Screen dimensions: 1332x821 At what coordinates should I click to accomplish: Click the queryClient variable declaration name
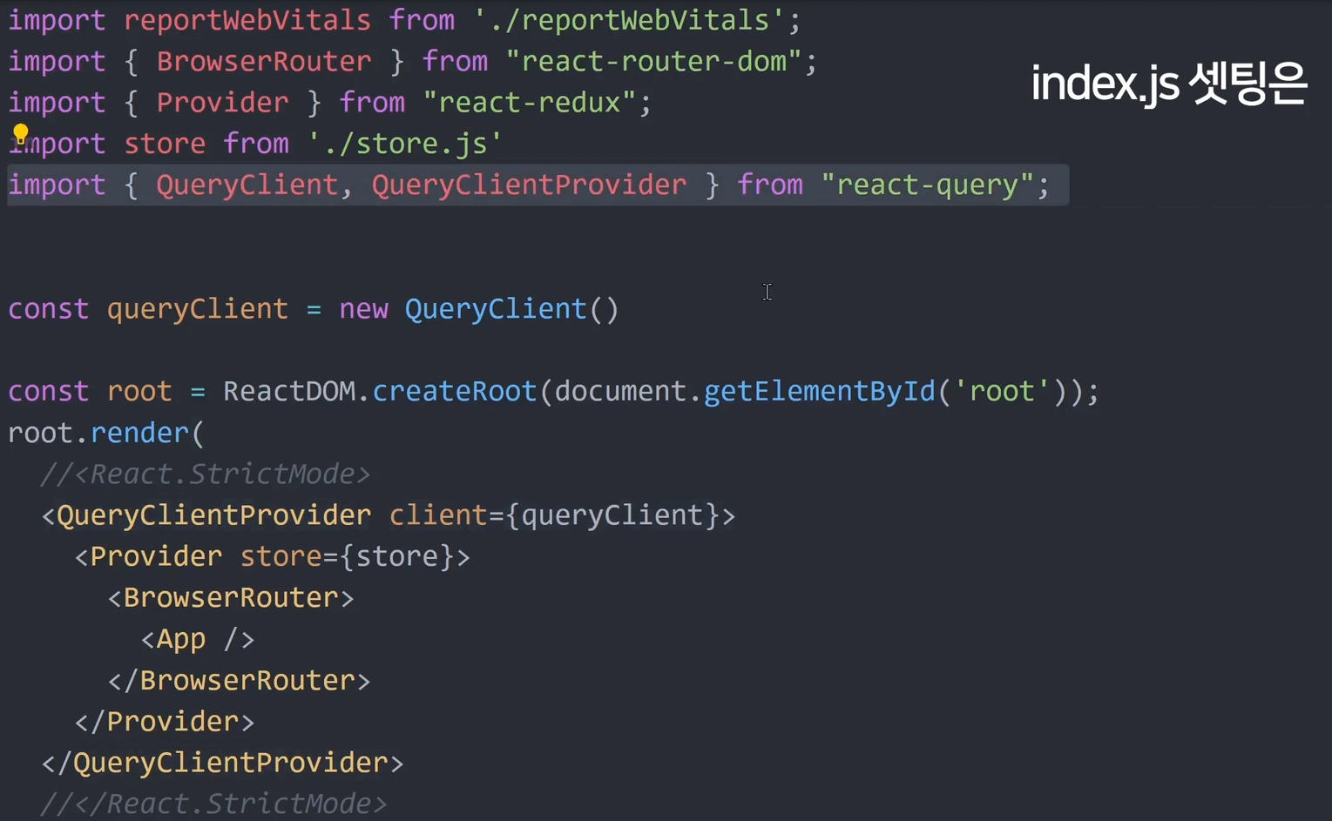click(198, 309)
